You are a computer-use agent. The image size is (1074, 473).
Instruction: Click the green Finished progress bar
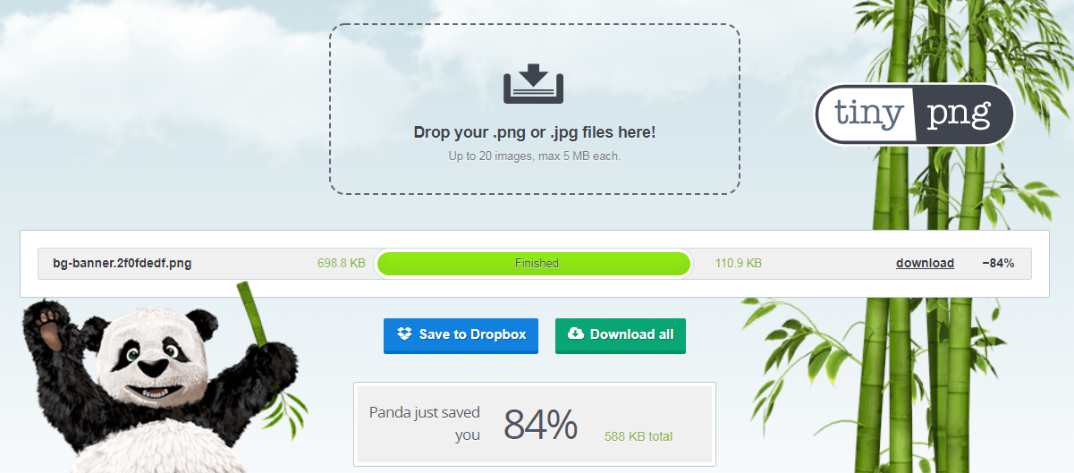(x=534, y=264)
